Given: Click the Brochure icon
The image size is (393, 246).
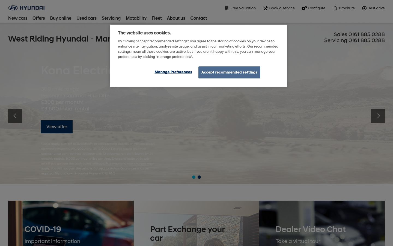Looking at the screenshot, I should [x=335, y=8].
